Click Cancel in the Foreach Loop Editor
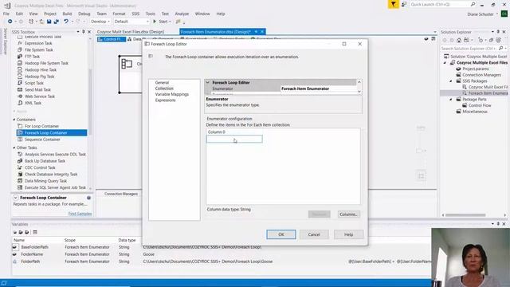The height and width of the screenshot is (287, 510). (314, 234)
